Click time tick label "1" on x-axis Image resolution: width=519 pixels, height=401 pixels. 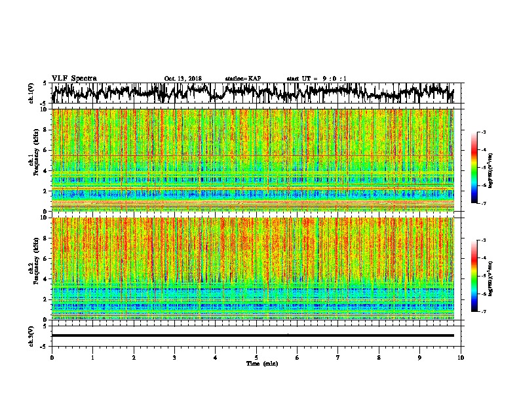point(92,358)
